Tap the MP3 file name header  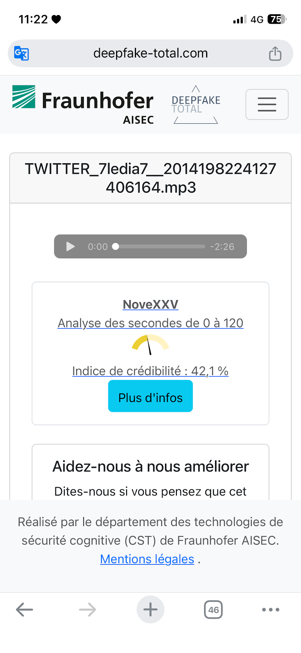[150, 178]
